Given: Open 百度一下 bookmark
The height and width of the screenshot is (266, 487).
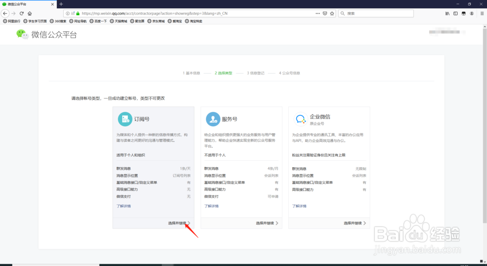Looking at the screenshot, I should pyautogui.click(x=98, y=21).
